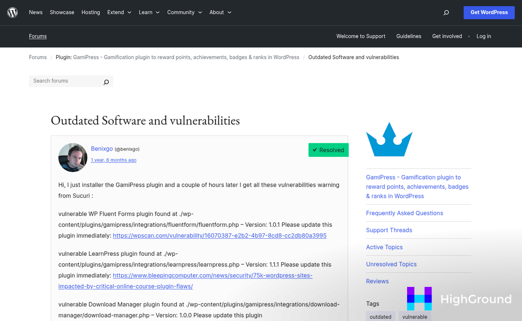Click the Forums breadcrumb link
Viewport: 522px width, 321px height.
38,57
